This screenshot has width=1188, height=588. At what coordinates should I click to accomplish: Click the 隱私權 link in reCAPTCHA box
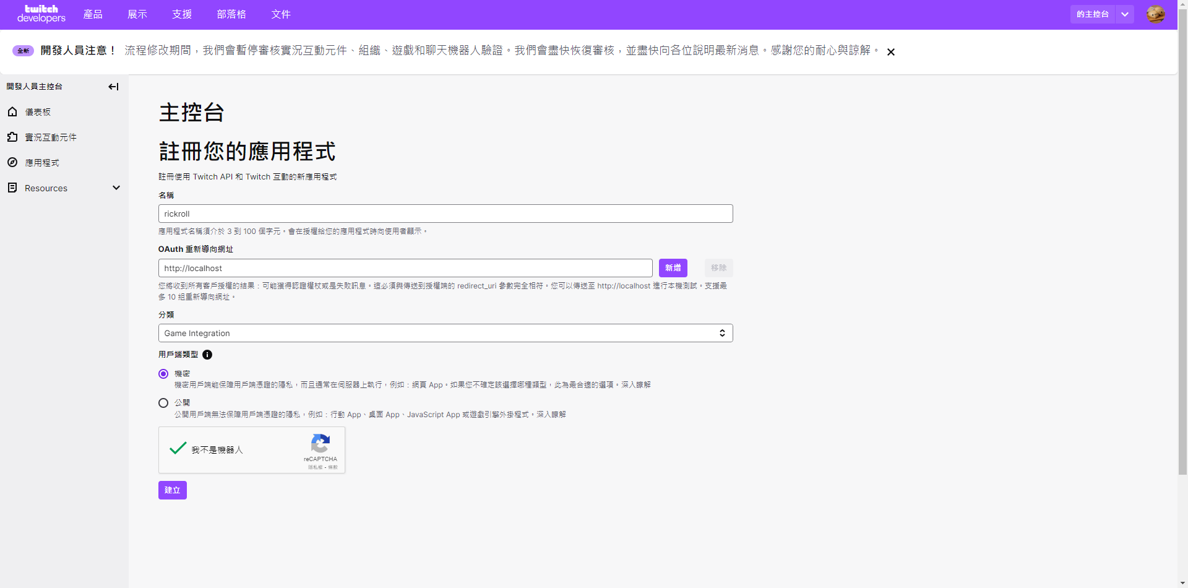click(x=316, y=467)
